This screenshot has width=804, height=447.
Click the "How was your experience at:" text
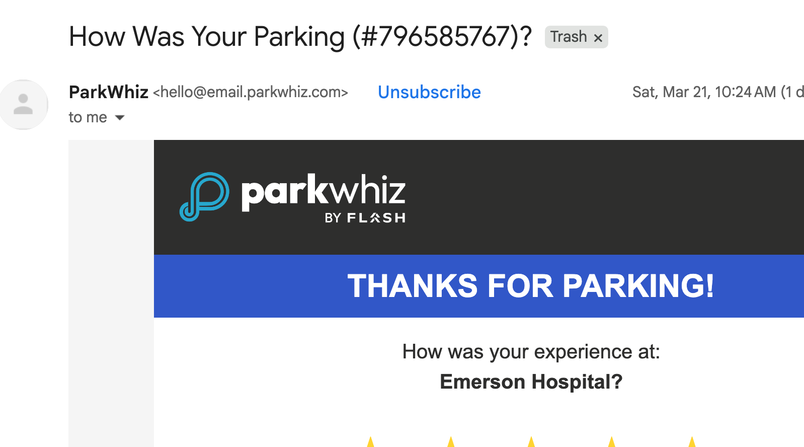coord(531,352)
